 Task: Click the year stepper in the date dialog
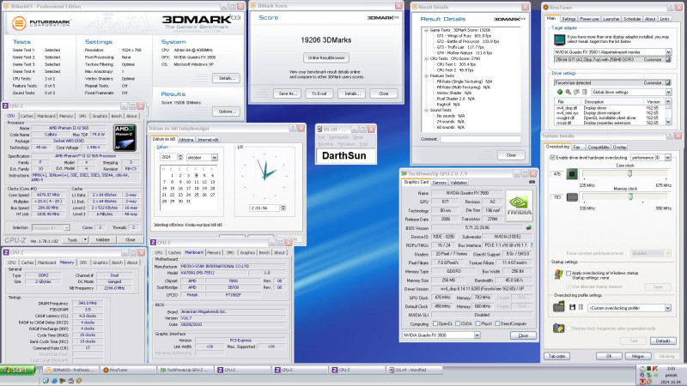(x=180, y=157)
